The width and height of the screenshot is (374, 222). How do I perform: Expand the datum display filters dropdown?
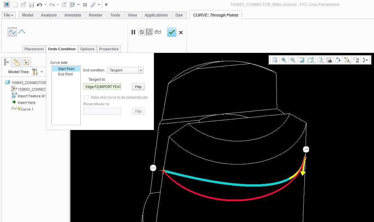click(x=347, y=60)
